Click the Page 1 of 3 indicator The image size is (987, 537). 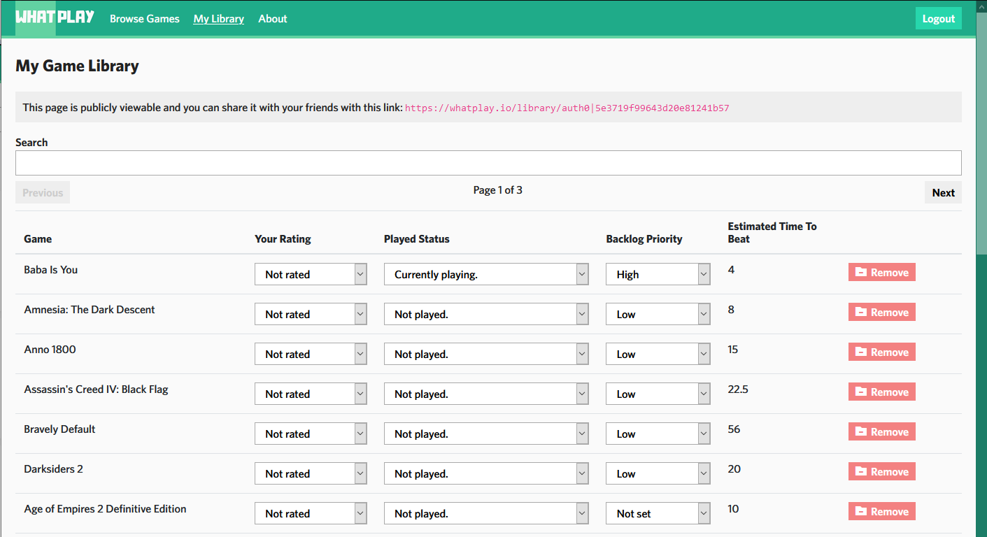[498, 190]
